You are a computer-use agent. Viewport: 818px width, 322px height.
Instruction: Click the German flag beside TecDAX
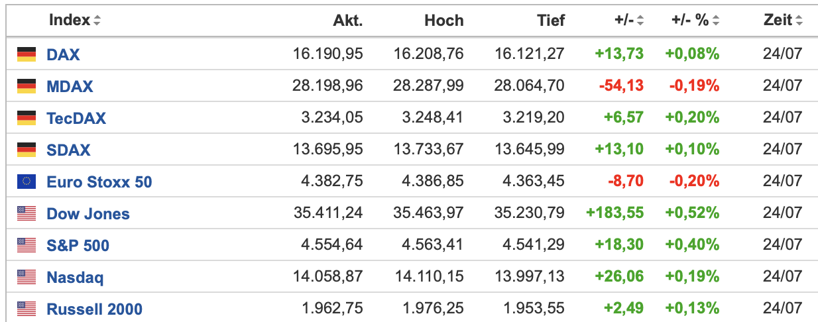pos(27,118)
